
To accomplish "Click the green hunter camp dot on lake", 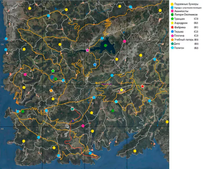I will (105, 45).
